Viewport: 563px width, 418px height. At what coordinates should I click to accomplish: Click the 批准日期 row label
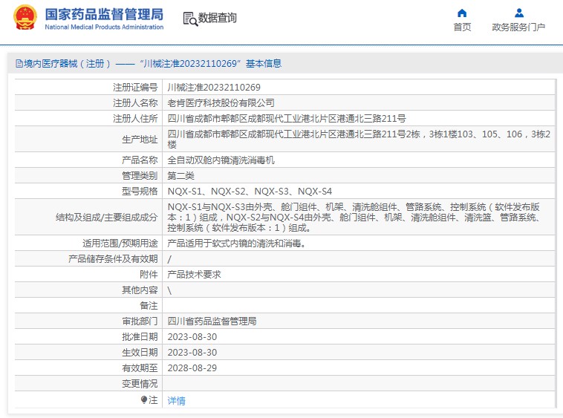tap(140, 337)
